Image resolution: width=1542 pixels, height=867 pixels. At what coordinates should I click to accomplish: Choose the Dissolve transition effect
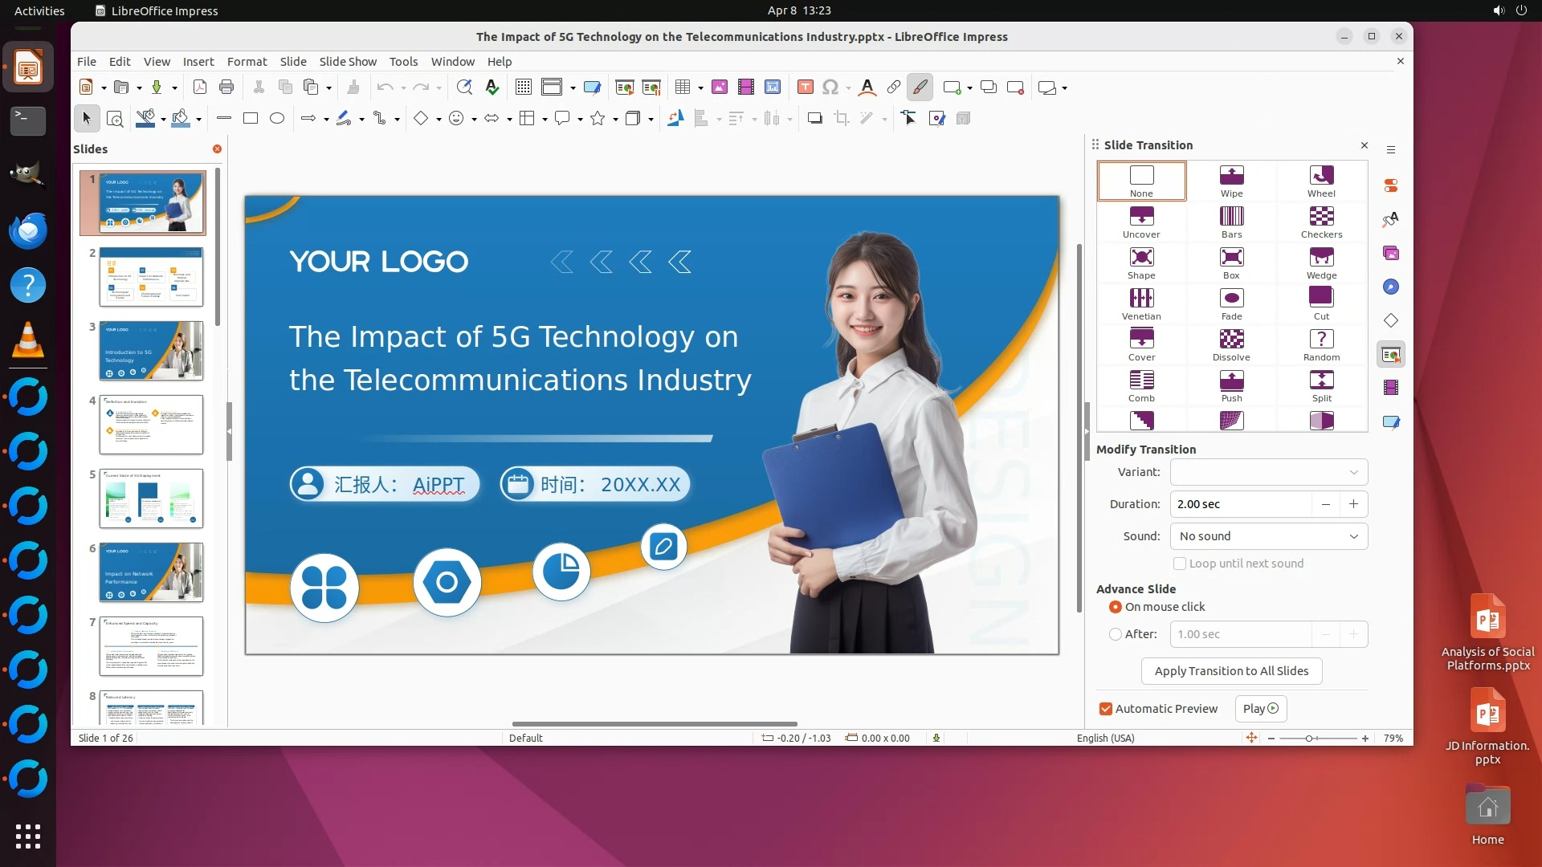click(x=1231, y=344)
